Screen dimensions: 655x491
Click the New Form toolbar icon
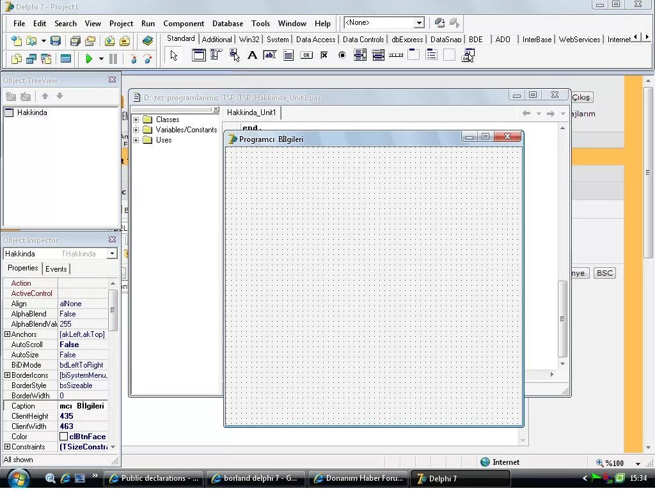pos(66,59)
